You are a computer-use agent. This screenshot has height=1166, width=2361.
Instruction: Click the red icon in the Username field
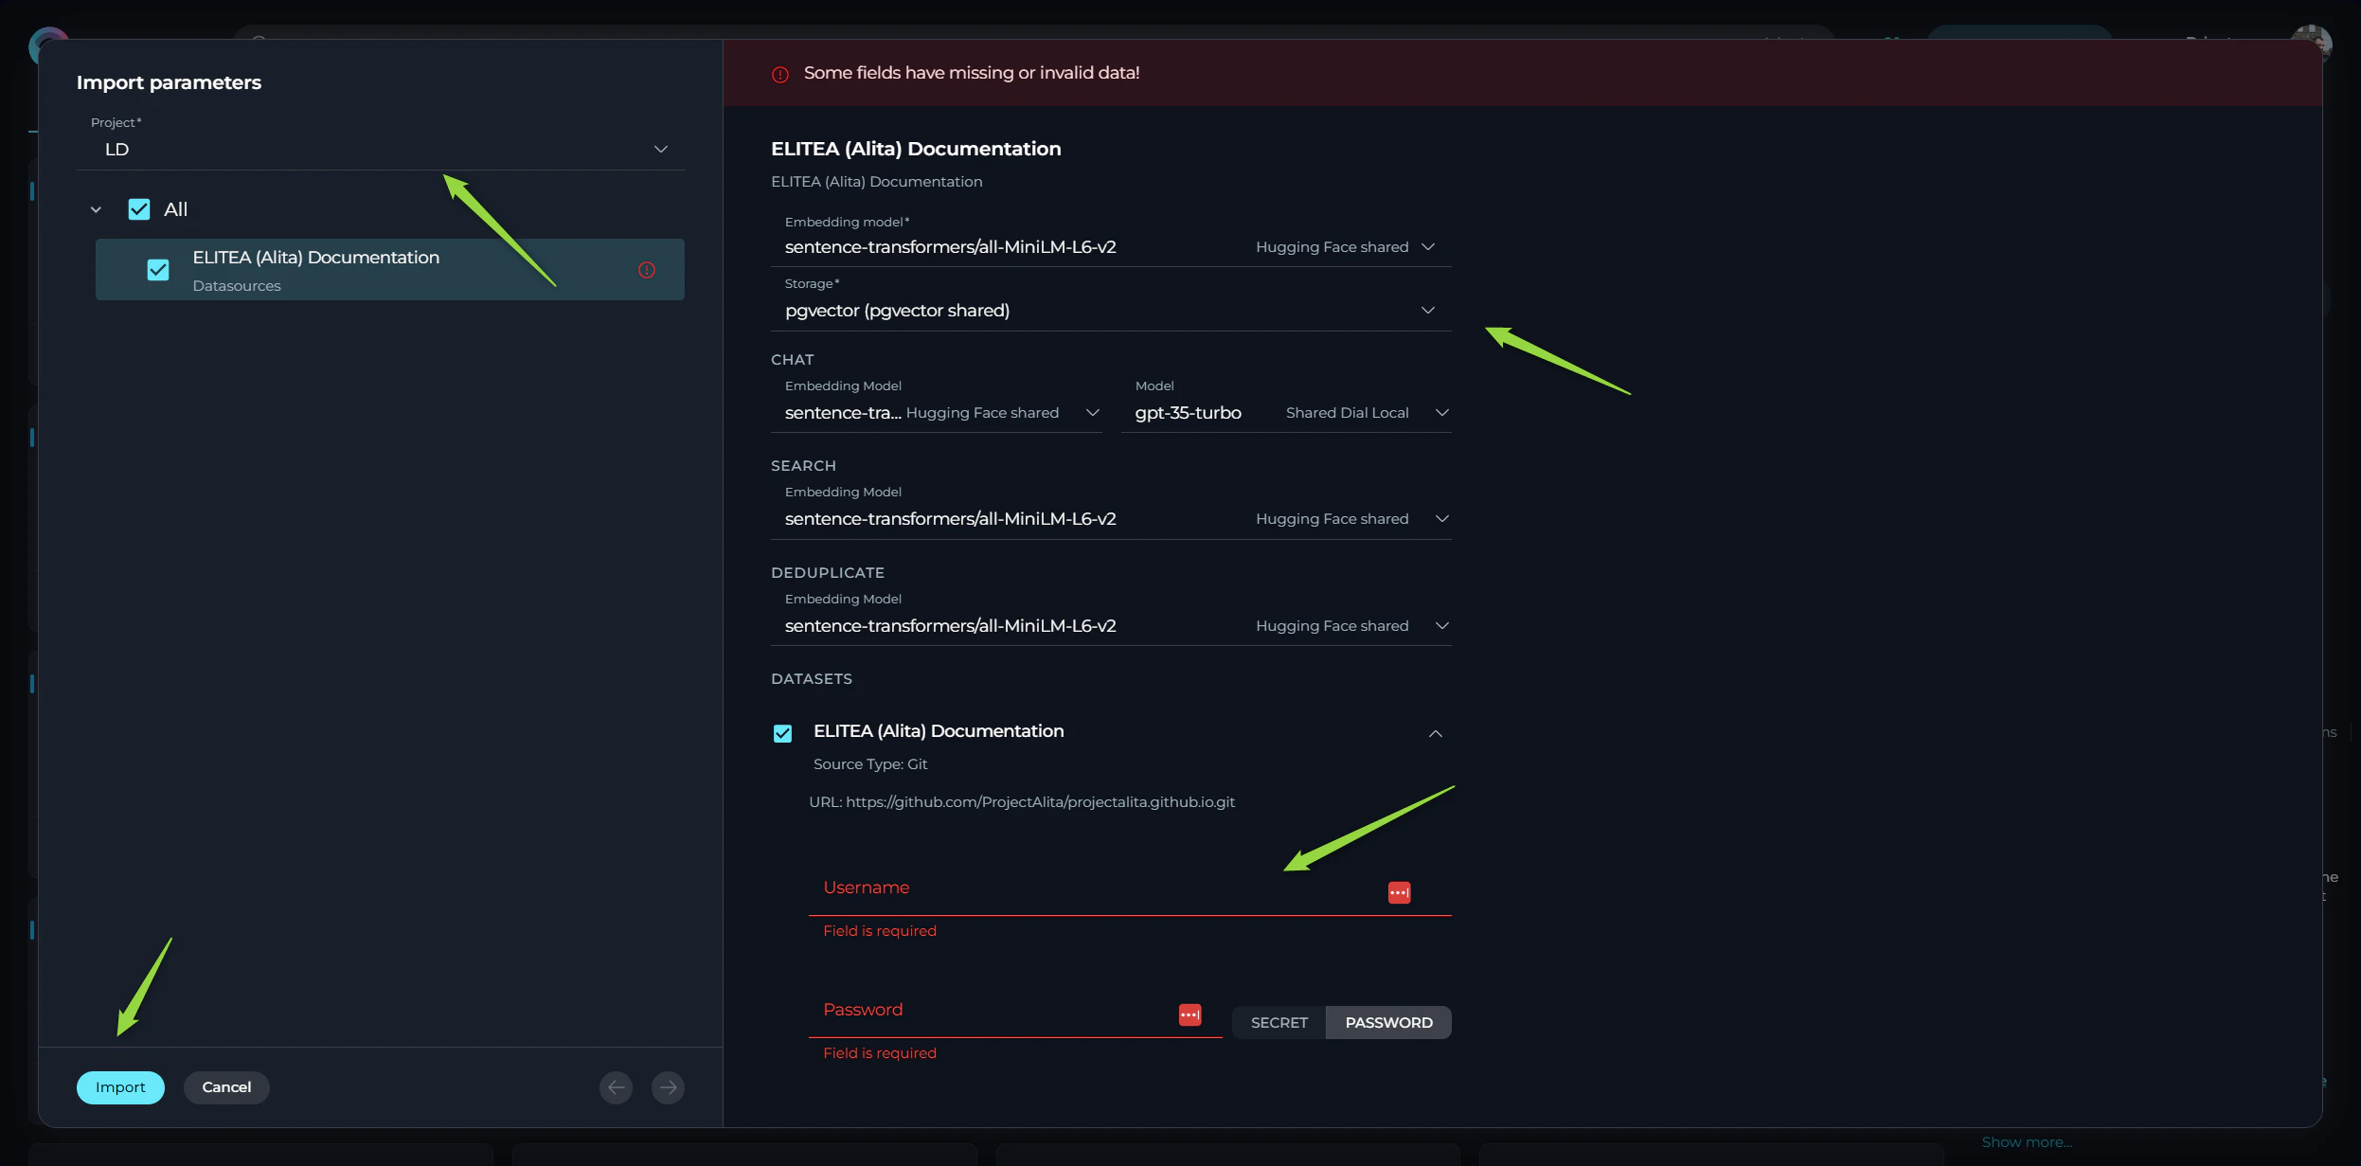[x=1399, y=892]
